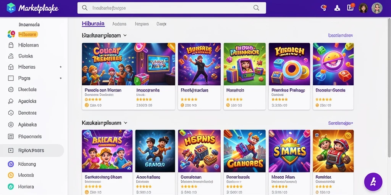391x195 pixels.
Task: Expand the Hiberies sidebar item arrow
Action: (61, 67)
